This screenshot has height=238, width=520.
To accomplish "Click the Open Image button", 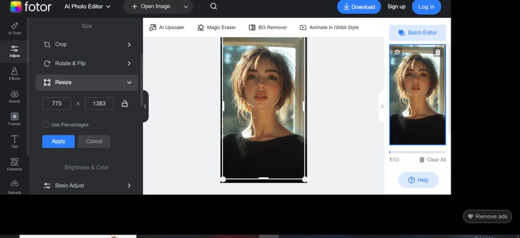I will point(151,7).
